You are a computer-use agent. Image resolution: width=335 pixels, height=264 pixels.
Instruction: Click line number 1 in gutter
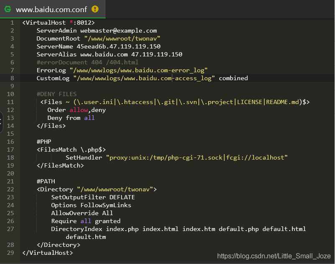[x=12, y=23]
